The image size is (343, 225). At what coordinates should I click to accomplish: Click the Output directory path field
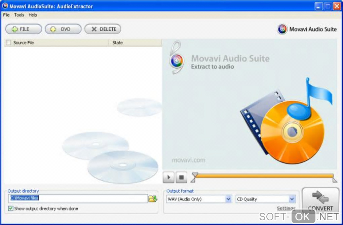click(x=78, y=198)
